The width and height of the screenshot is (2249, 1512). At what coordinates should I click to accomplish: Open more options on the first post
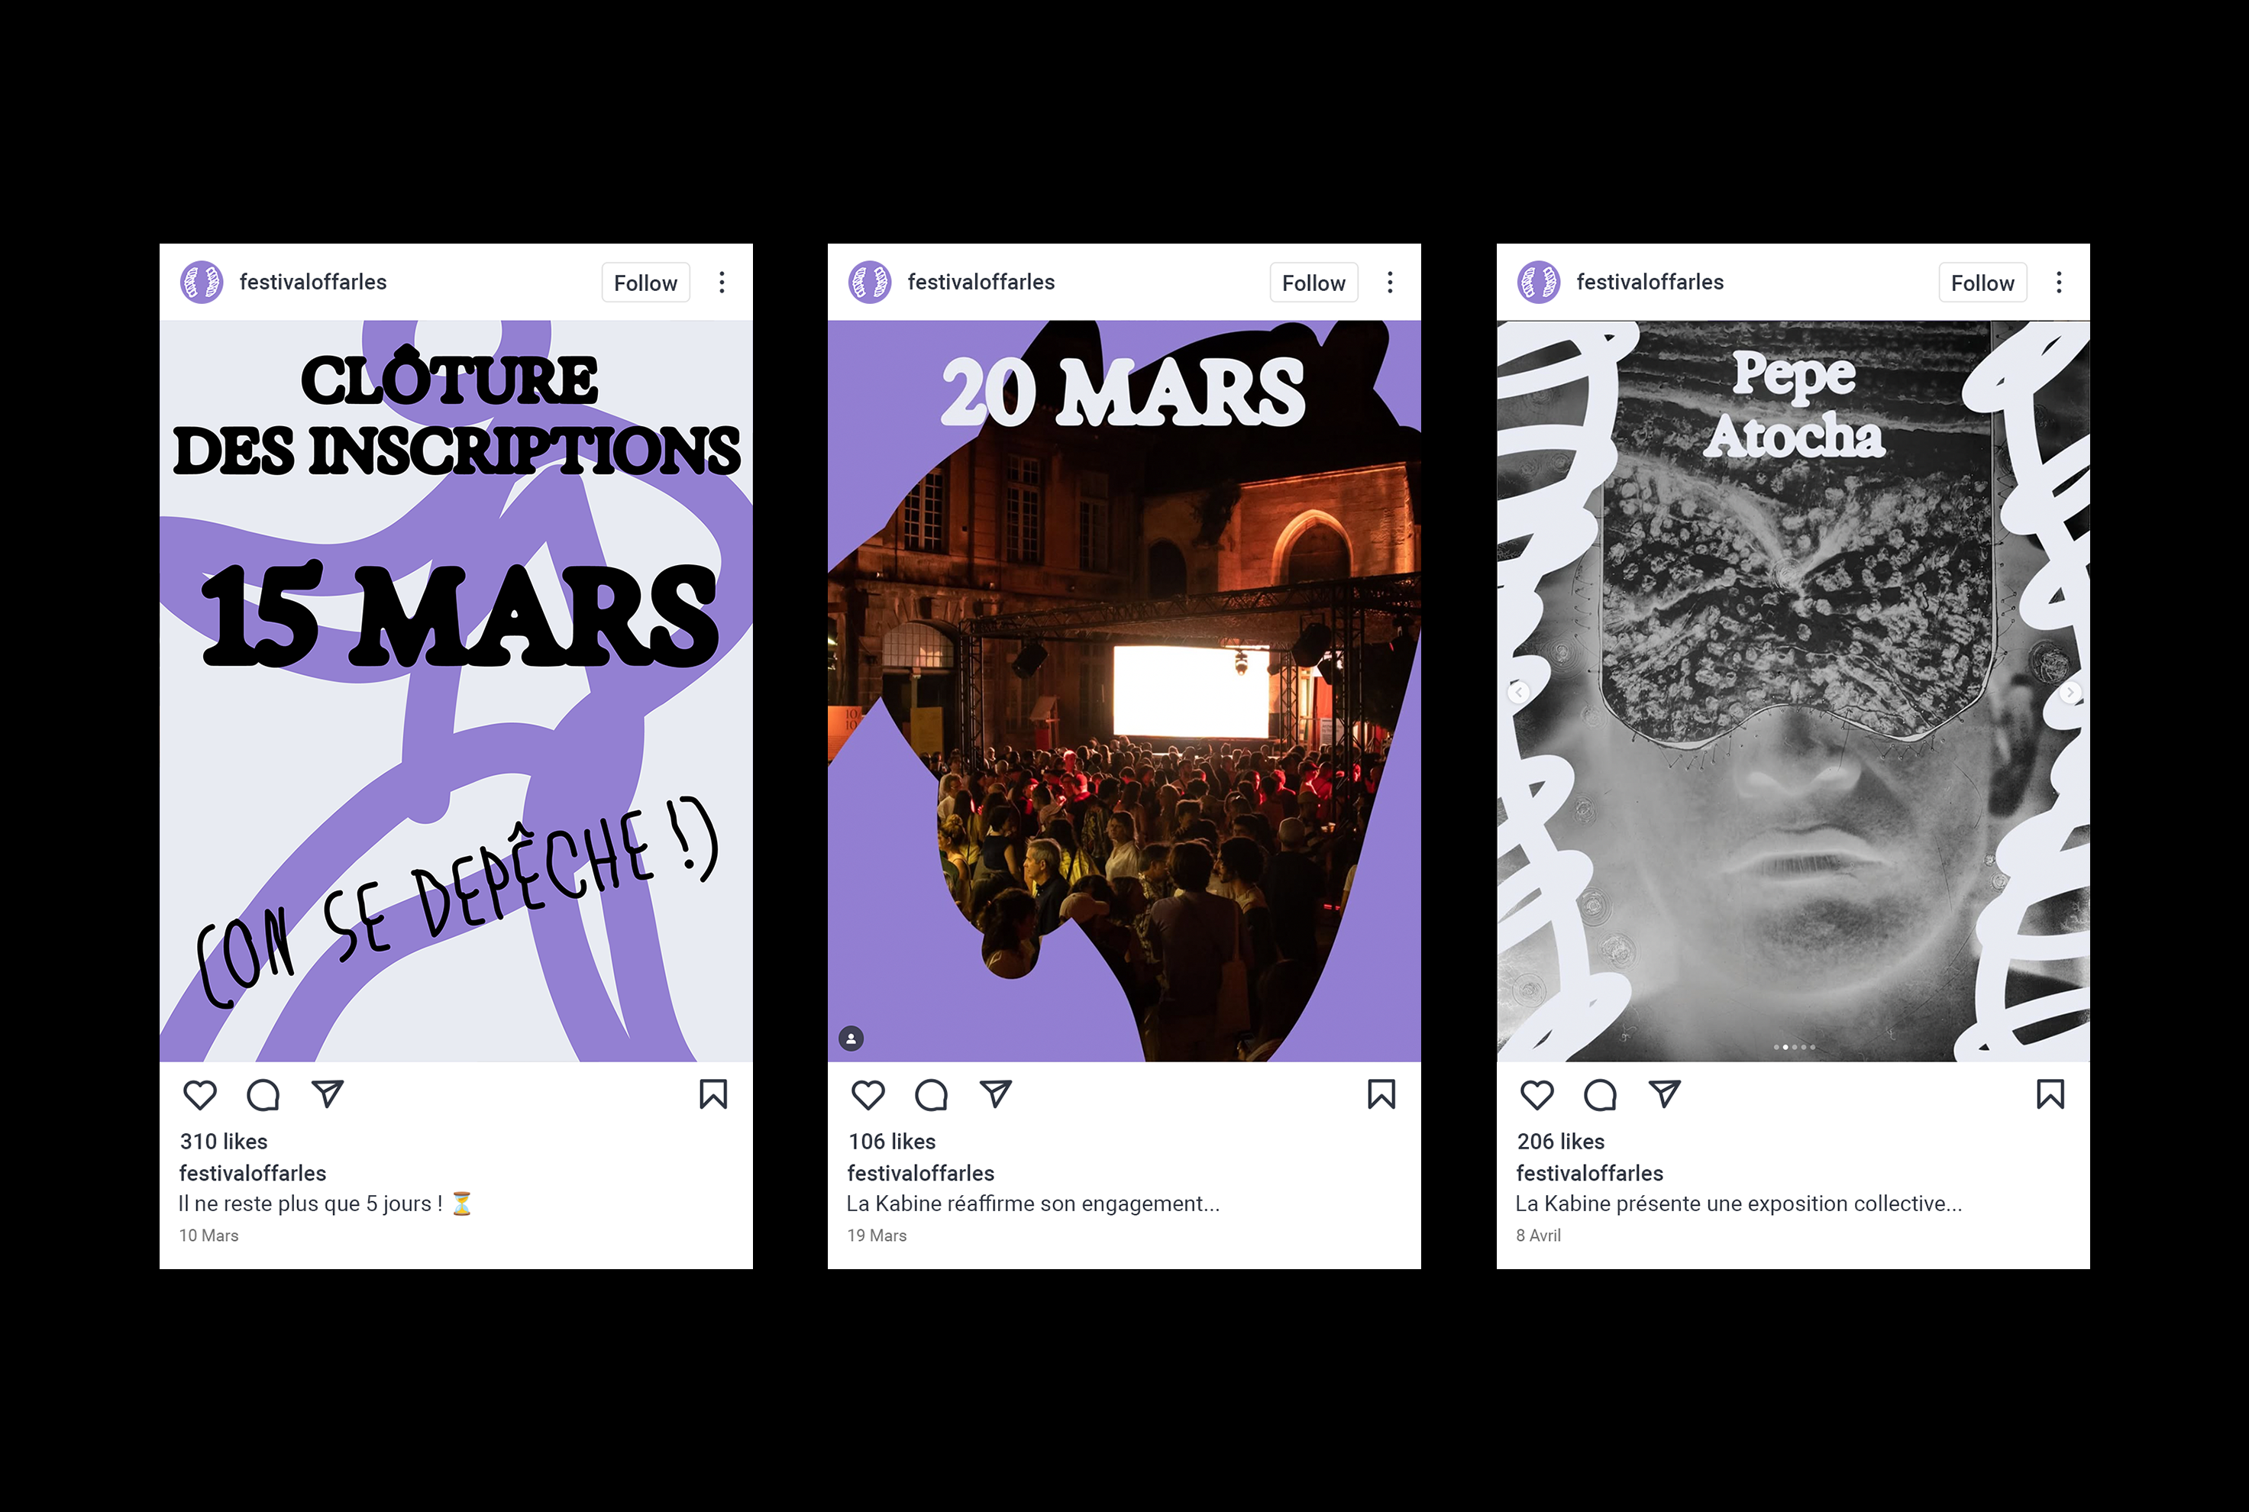(722, 283)
